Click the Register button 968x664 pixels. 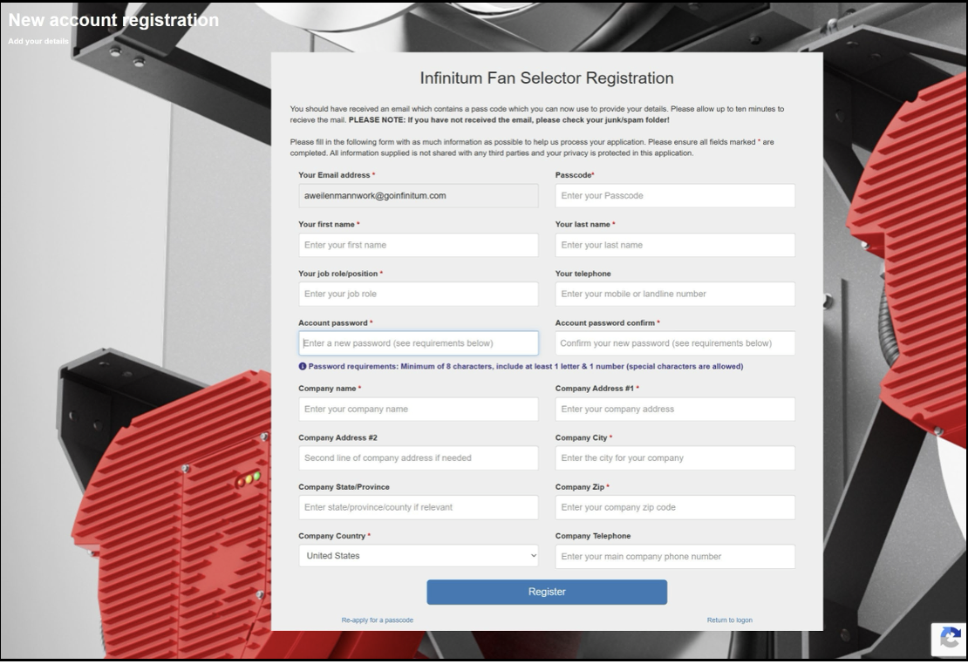(x=547, y=592)
